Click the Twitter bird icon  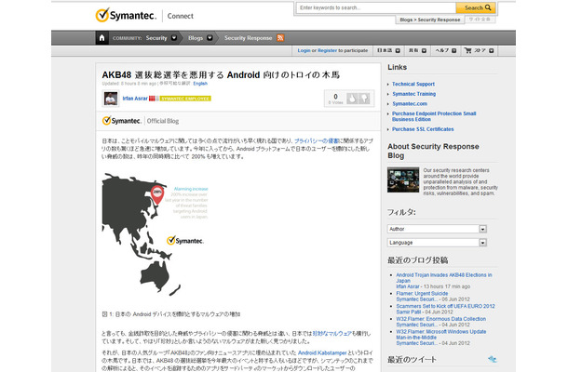(492, 359)
